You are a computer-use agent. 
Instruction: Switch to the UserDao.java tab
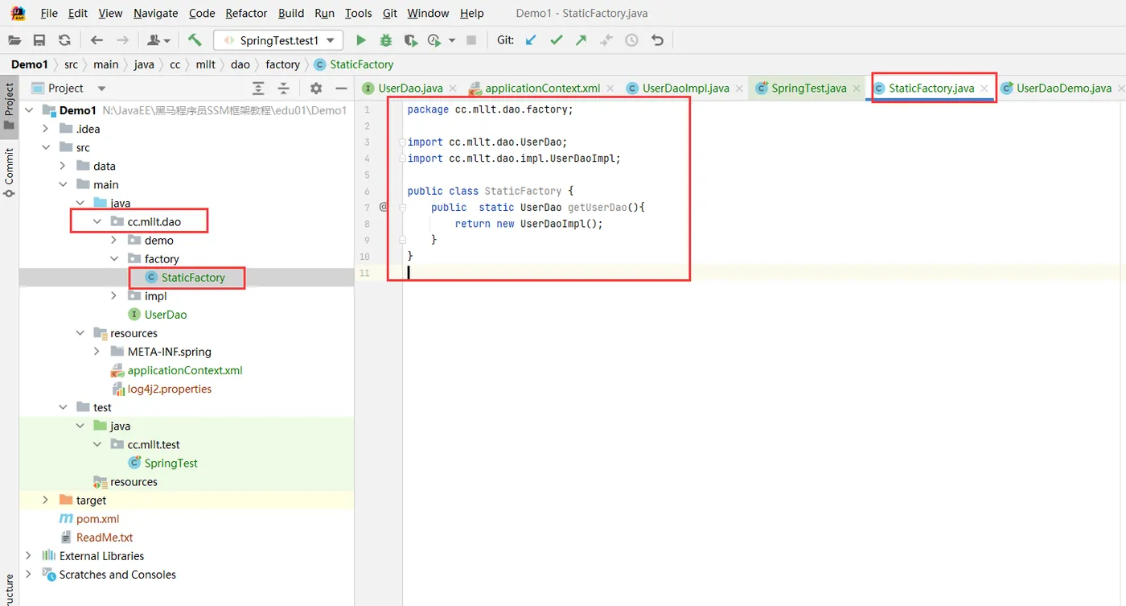coord(410,89)
